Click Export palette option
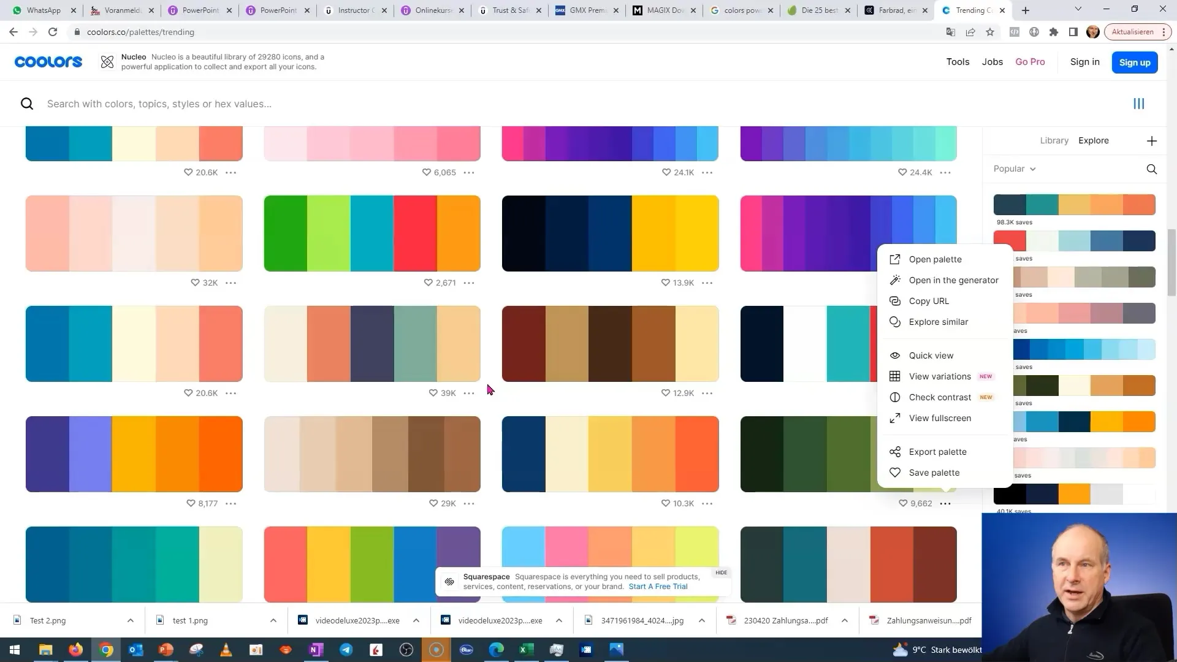Image resolution: width=1177 pixels, height=662 pixels. [938, 451]
